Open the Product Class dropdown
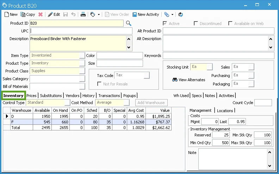 tap(82, 71)
